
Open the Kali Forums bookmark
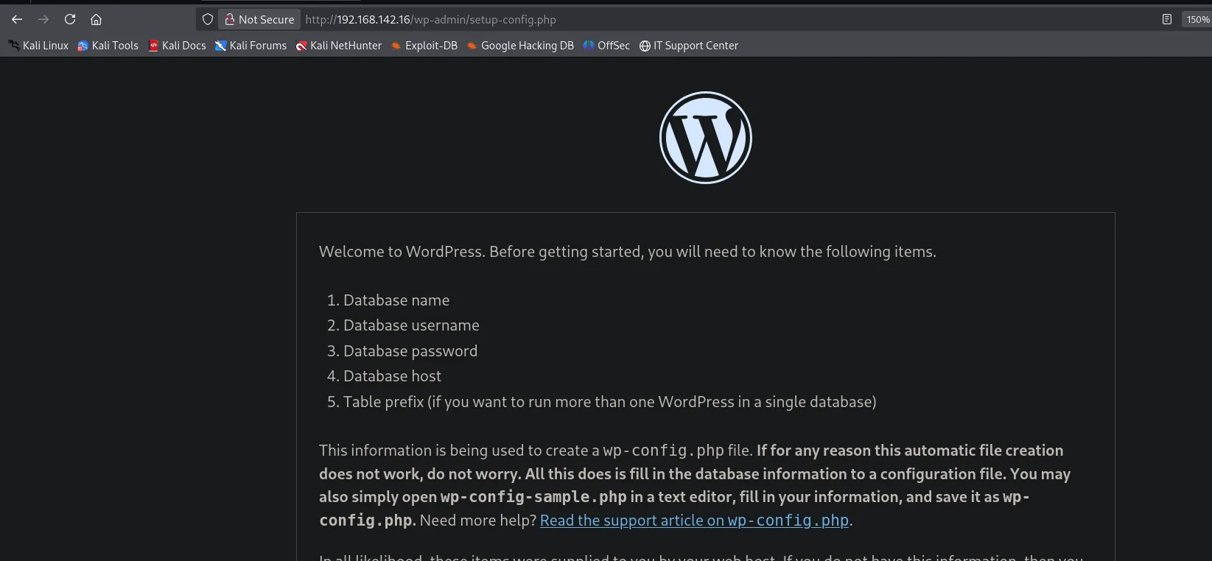pyautogui.click(x=251, y=46)
